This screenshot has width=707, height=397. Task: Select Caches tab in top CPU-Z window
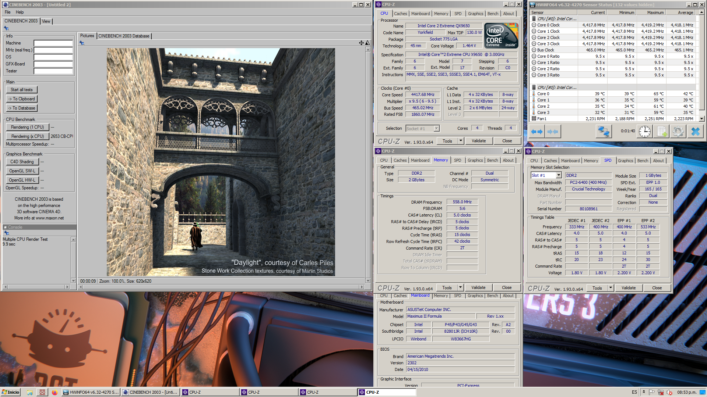point(401,14)
